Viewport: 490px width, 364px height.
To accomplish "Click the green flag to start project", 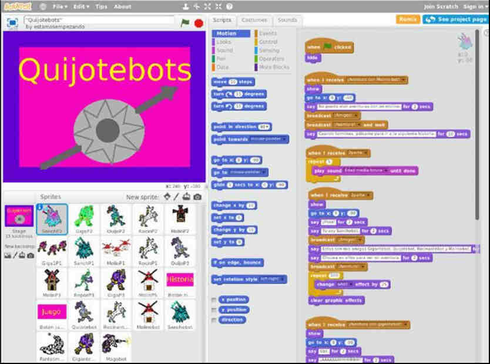I will click(x=186, y=23).
